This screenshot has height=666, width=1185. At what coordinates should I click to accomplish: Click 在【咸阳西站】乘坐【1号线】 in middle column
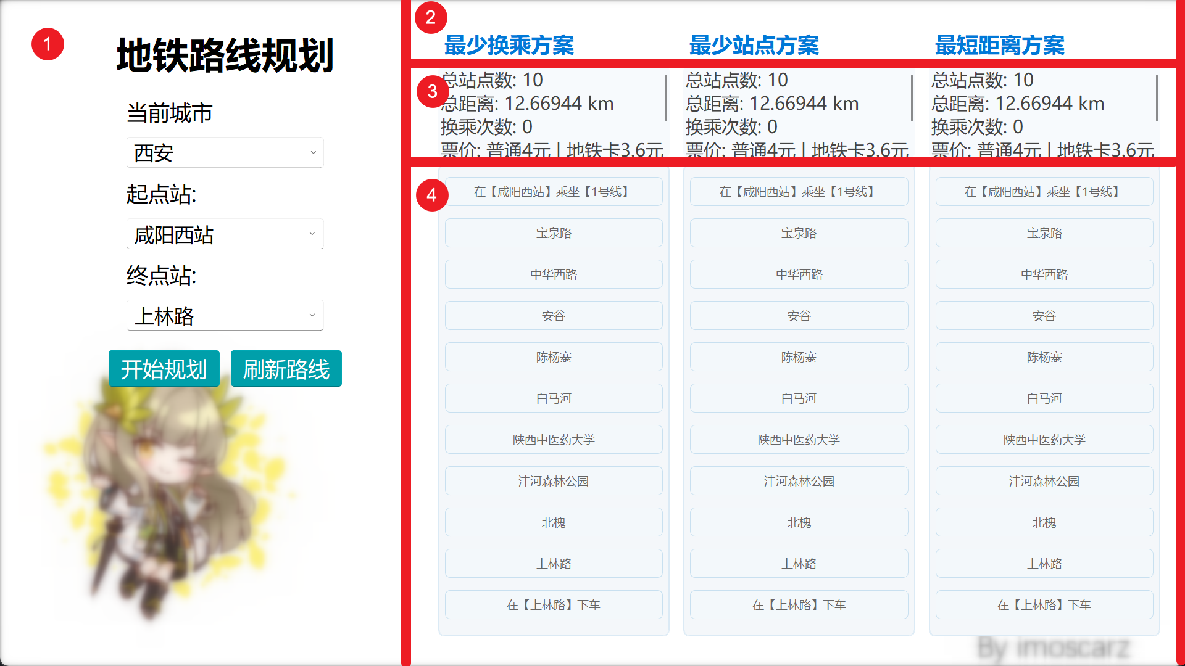tap(799, 192)
